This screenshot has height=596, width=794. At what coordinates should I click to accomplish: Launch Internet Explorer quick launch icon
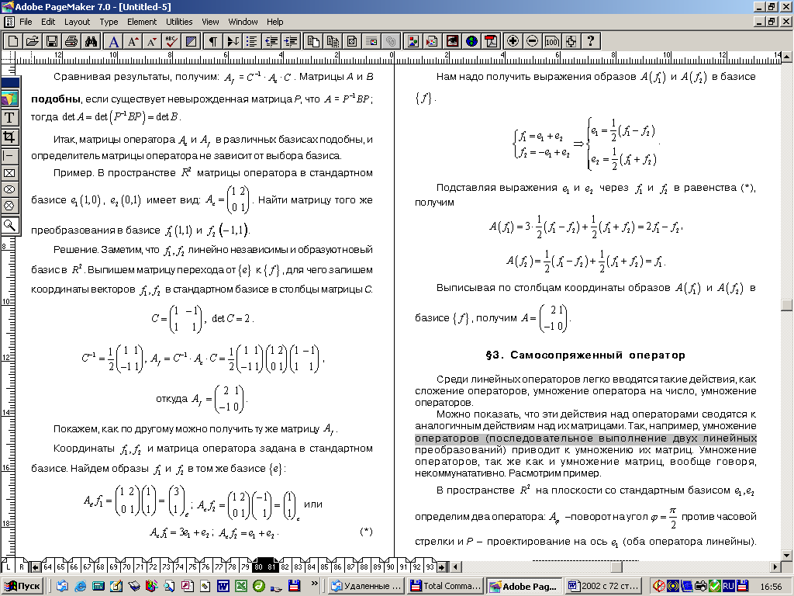point(81,586)
